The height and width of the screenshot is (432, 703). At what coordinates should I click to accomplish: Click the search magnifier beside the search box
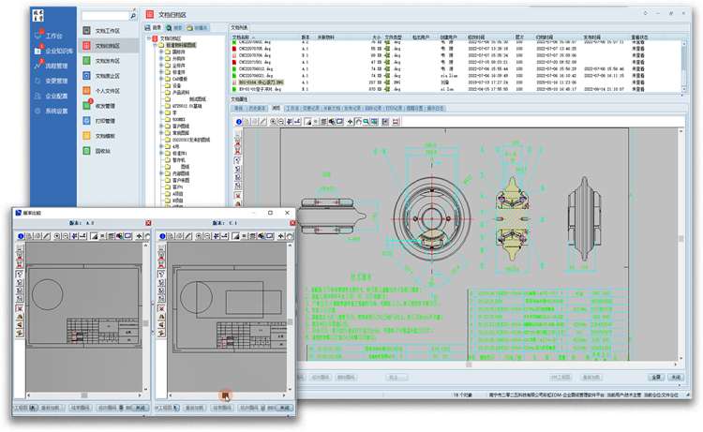(x=135, y=16)
